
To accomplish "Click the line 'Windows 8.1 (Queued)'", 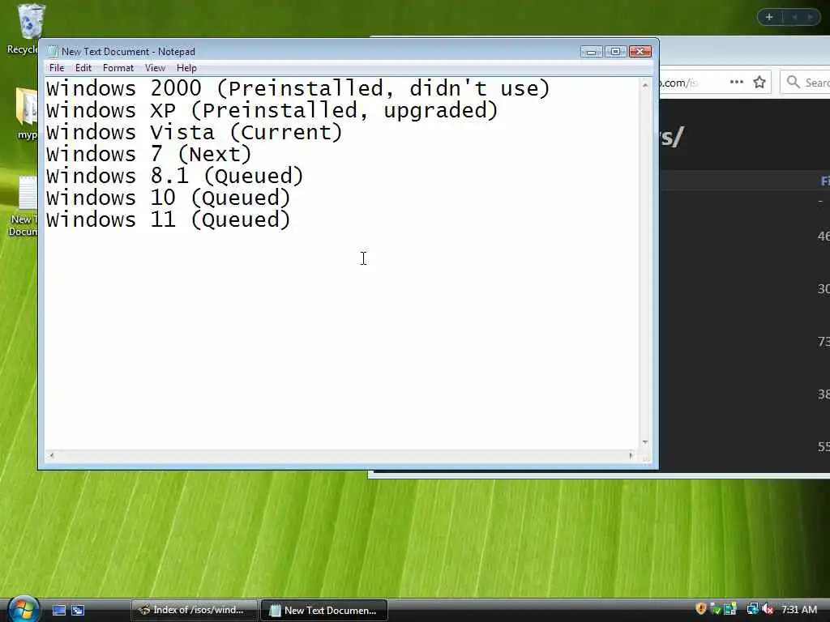I will [175, 176].
